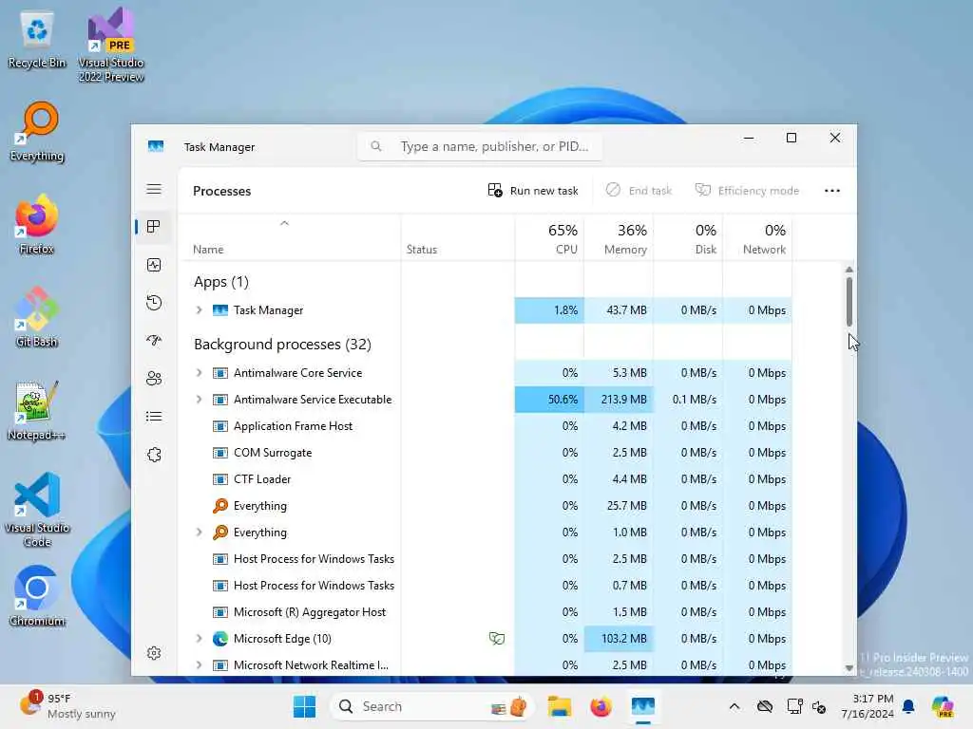The width and height of the screenshot is (973, 729).
Task: Select the Notepad++ desktop icon
Action: [37, 410]
